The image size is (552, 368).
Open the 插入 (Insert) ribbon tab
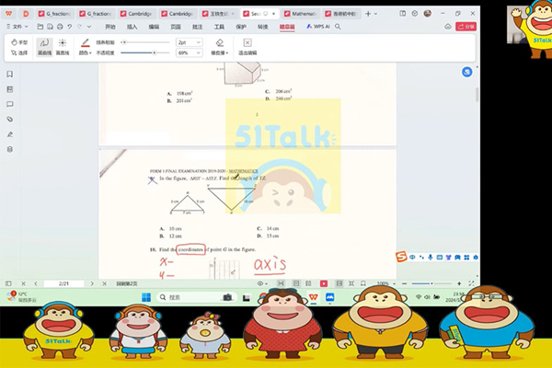[x=132, y=27]
